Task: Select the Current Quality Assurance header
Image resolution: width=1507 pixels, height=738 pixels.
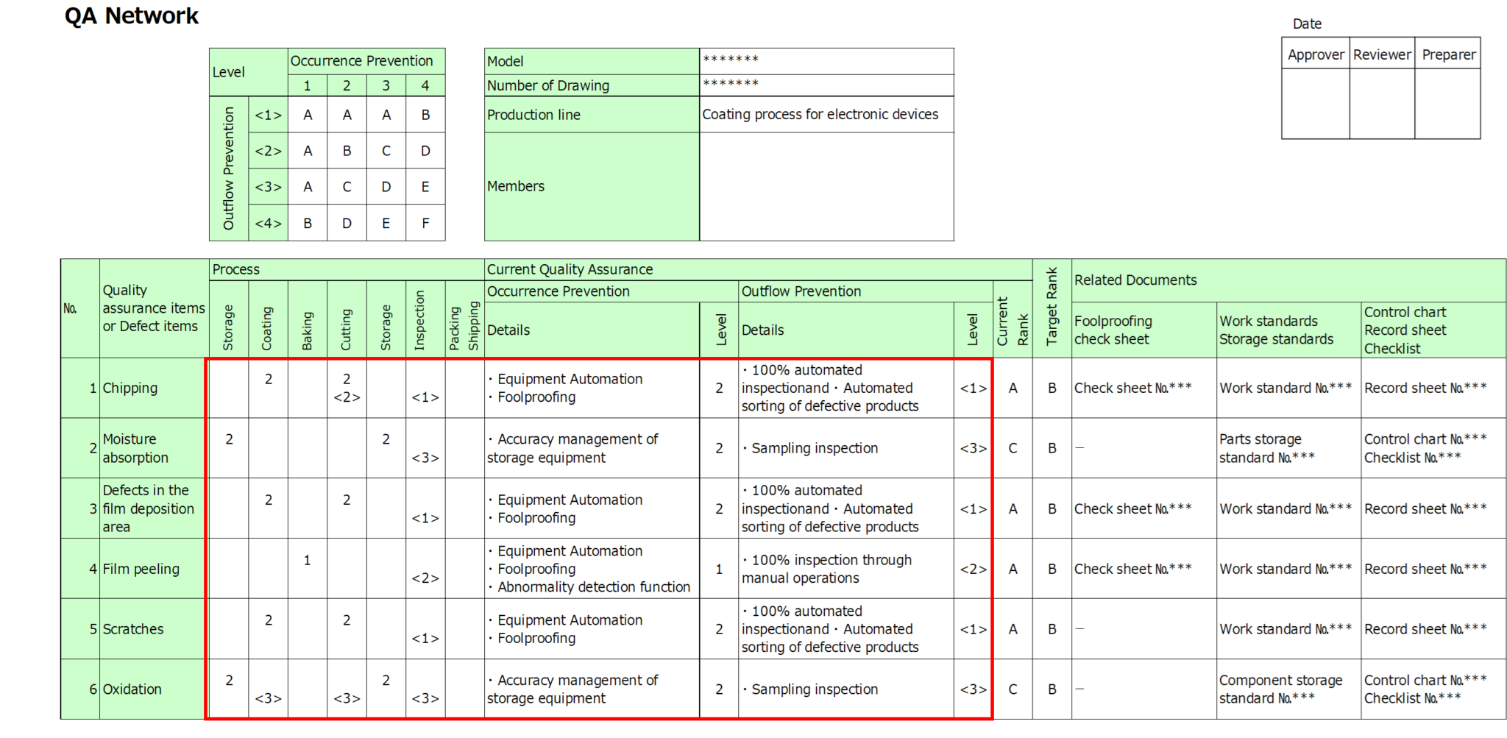Action: tap(758, 269)
